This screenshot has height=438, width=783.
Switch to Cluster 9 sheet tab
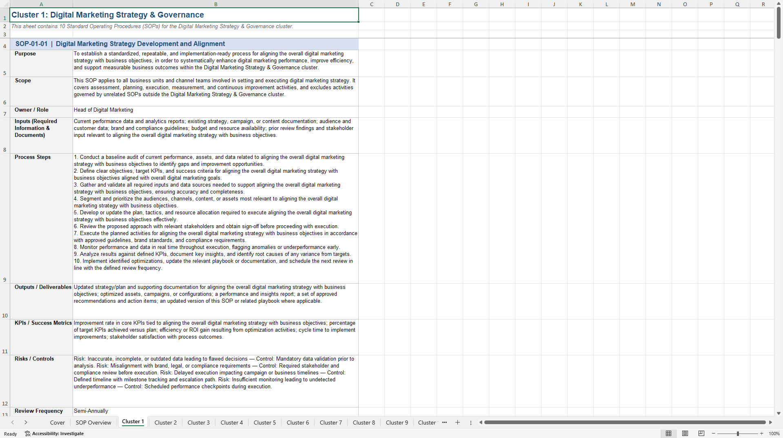coord(397,423)
